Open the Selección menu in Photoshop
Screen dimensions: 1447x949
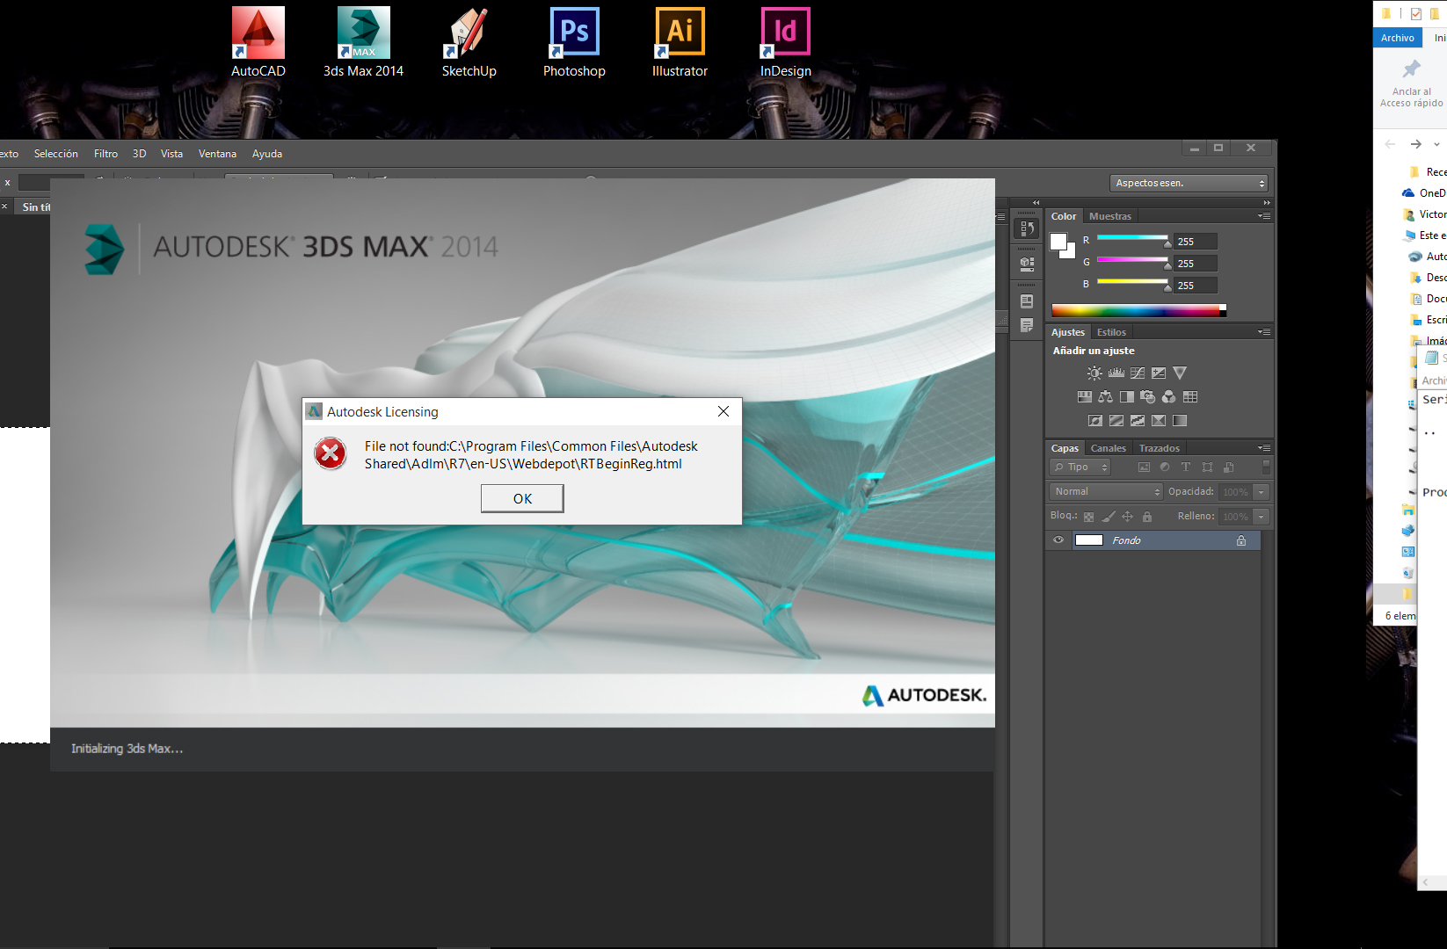[x=56, y=154]
